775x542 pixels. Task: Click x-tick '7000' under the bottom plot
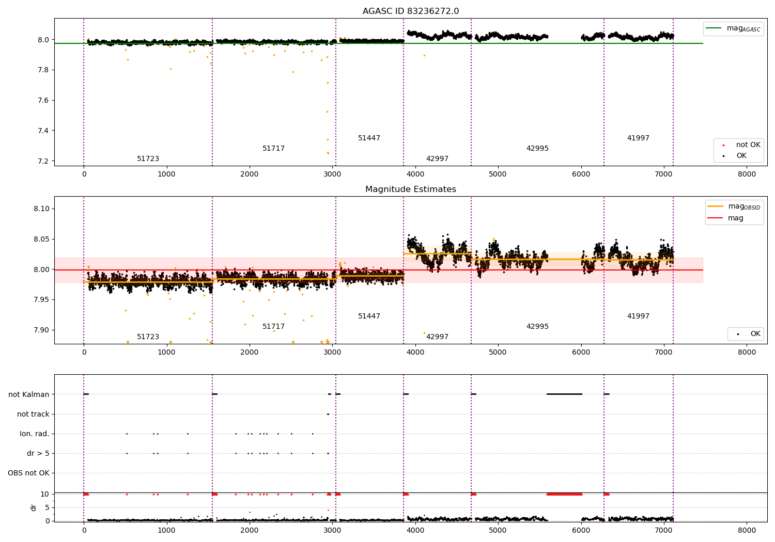pos(664,531)
